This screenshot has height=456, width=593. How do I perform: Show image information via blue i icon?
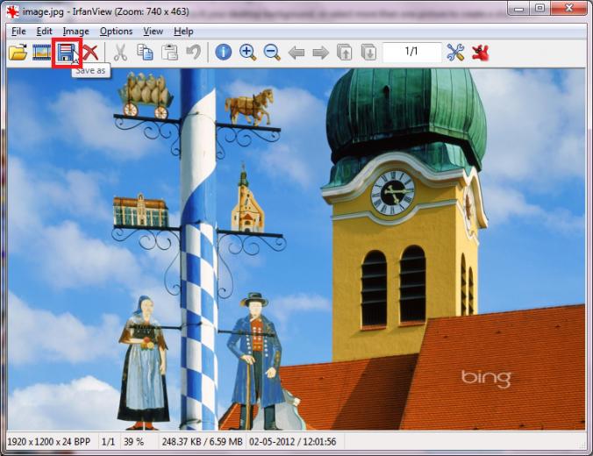tap(223, 53)
